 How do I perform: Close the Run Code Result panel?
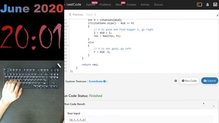point(214,106)
